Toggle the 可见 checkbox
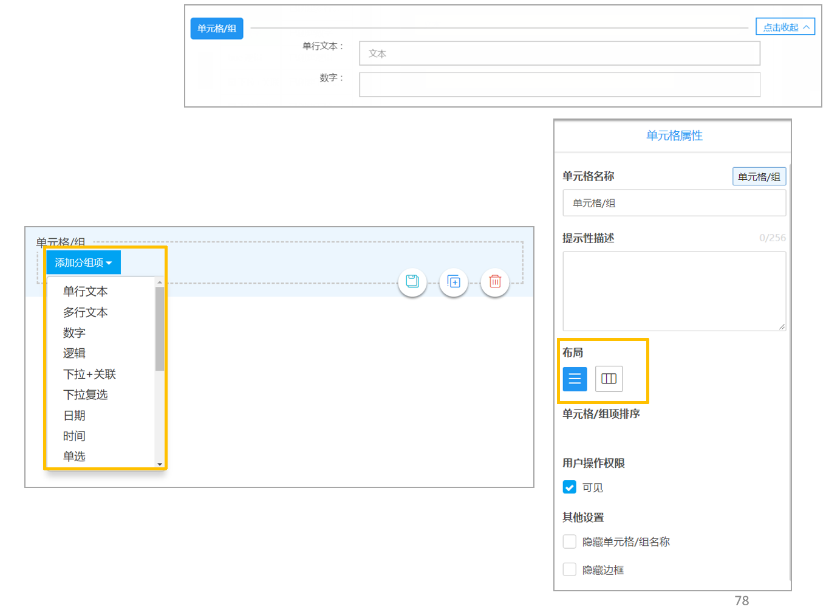The height and width of the screenshot is (615, 826). pos(570,487)
